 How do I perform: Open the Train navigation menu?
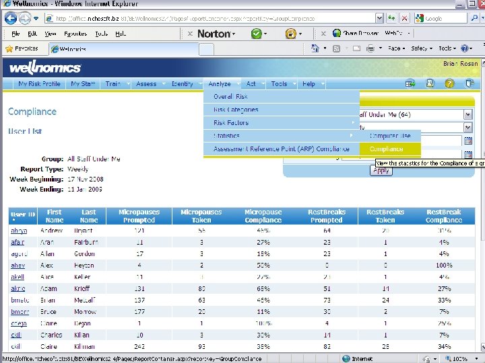click(x=116, y=83)
